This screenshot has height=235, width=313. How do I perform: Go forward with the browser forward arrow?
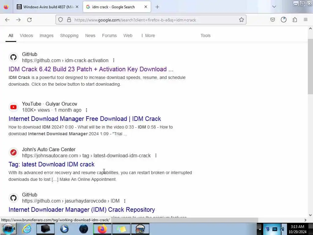(x=18, y=20)
